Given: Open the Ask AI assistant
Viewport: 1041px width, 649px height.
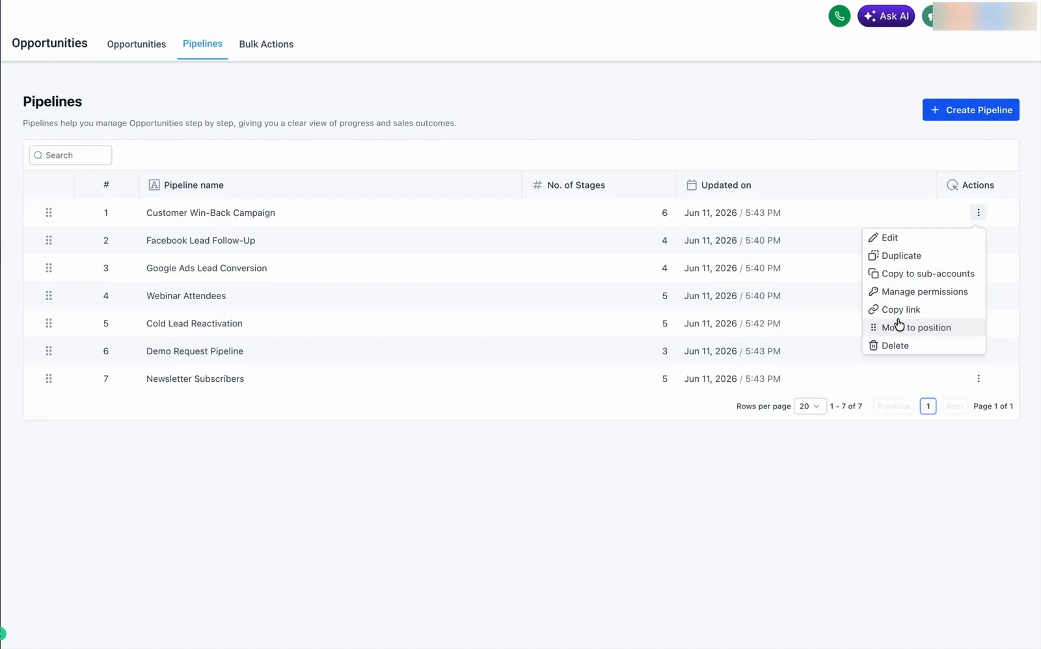Looking at the screenshot, I should [x=886, y=16].
